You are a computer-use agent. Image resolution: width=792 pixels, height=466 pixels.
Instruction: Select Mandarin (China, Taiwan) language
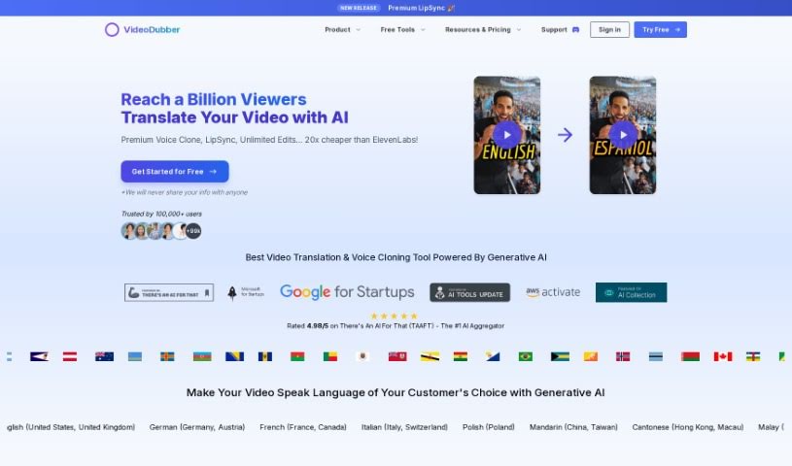click(x=573, y=427)
